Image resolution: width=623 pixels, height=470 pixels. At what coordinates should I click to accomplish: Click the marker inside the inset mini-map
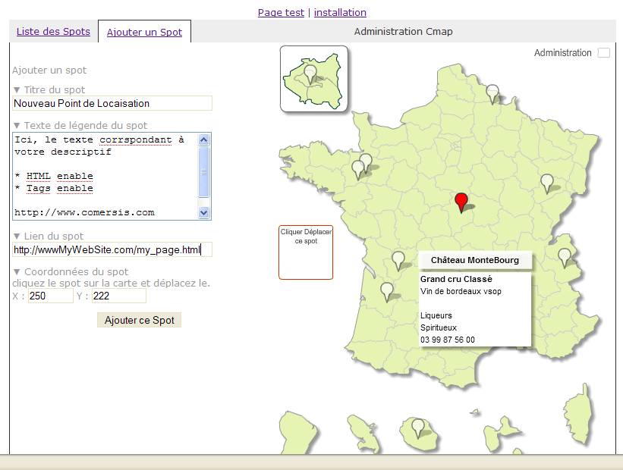pyautogui.click(x=310, y=73)
